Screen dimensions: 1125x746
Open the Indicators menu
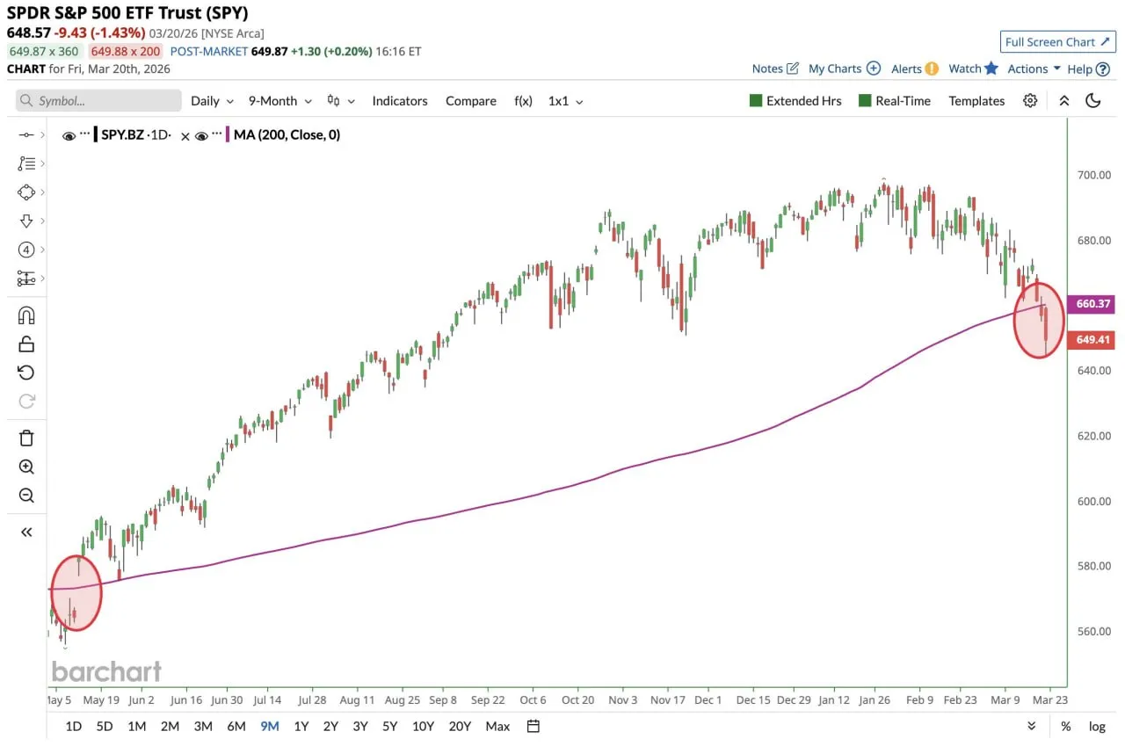point(400,100)
